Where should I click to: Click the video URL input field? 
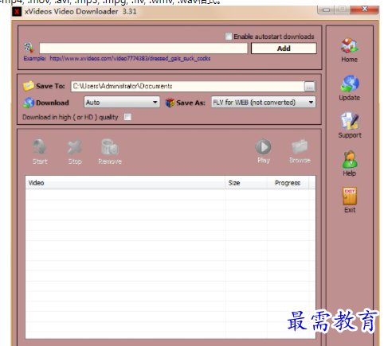(143, 49)
